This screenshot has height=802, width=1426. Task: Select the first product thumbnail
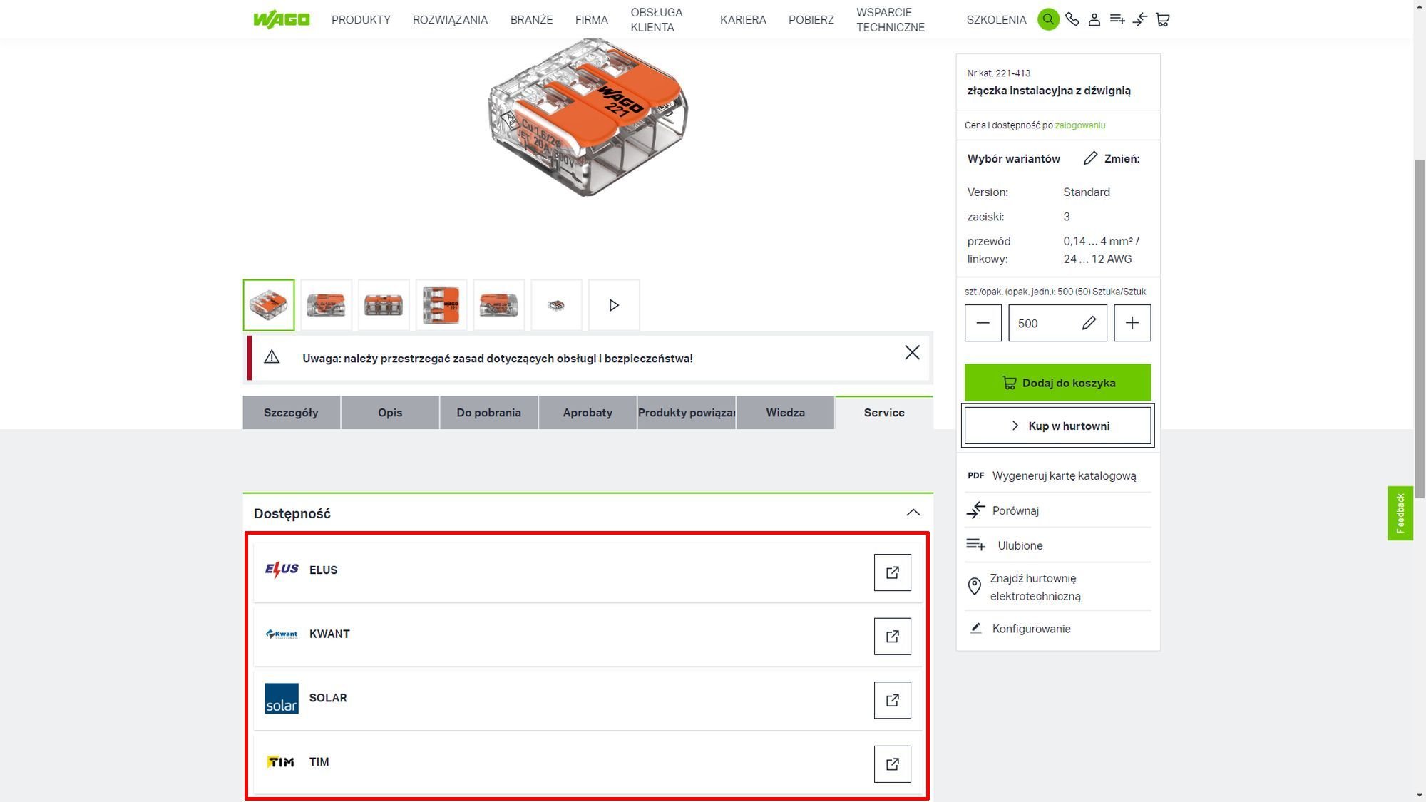click(269, 305)
